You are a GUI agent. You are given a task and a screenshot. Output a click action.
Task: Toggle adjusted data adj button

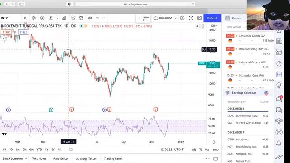point(193,149)
